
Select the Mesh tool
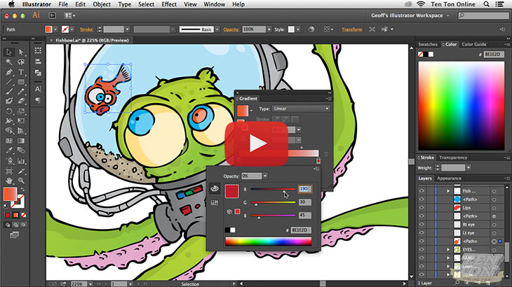(9, 141)
